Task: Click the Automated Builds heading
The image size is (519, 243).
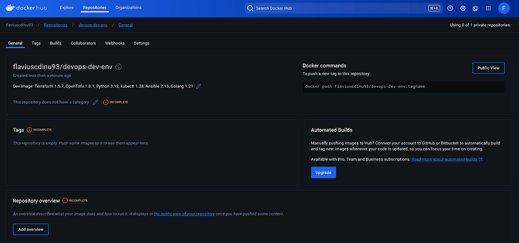Action: tap(332, 130)
